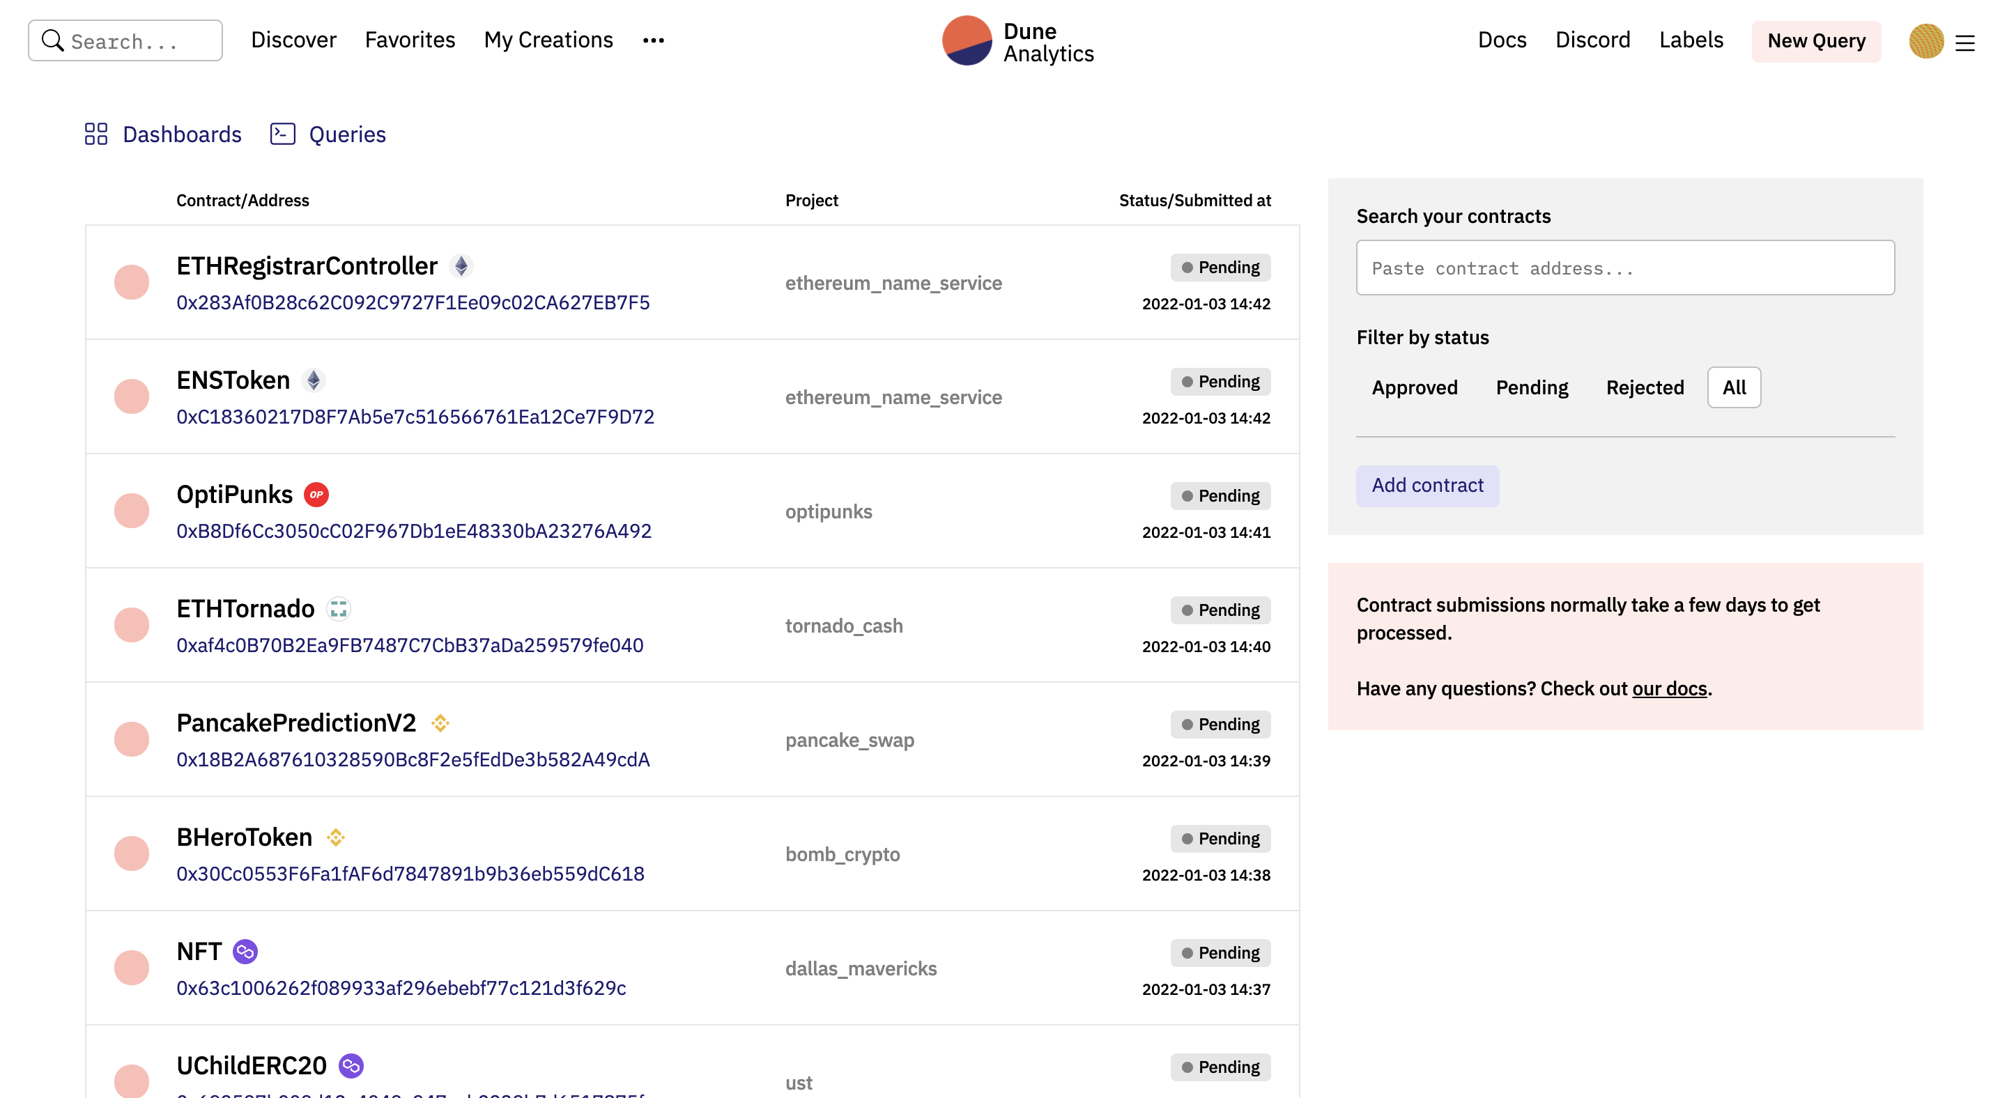Click the Polygon icon next to NFT

tap(245, 952)
